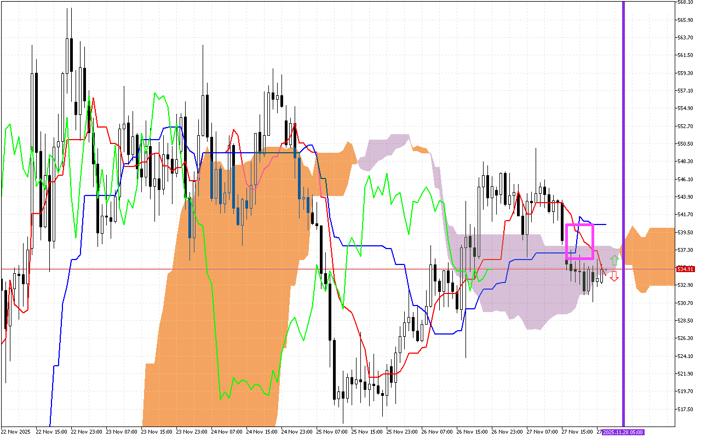Click the 22 Nov 23:00 time label
The image size is (701, 438).
(86, 432)
